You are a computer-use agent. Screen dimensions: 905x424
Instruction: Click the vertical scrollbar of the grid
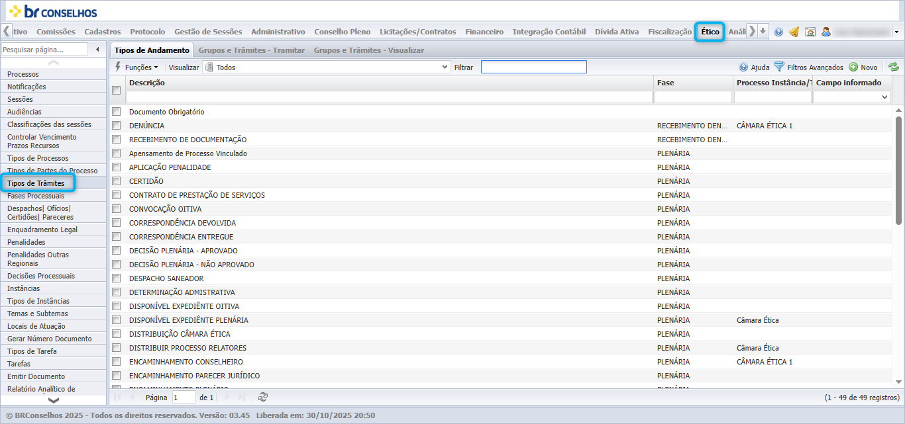(899, 172)
